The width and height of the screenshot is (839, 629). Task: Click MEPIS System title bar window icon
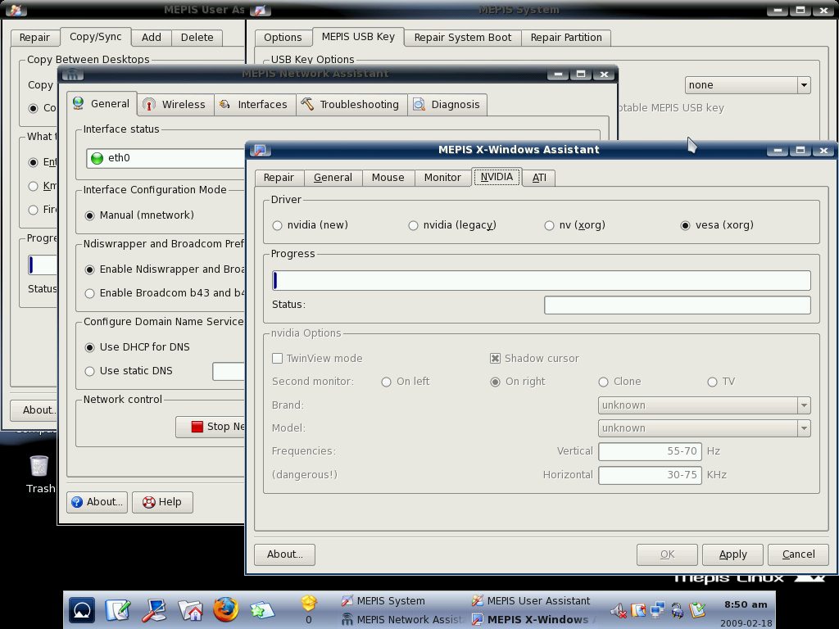click(260, 10)
